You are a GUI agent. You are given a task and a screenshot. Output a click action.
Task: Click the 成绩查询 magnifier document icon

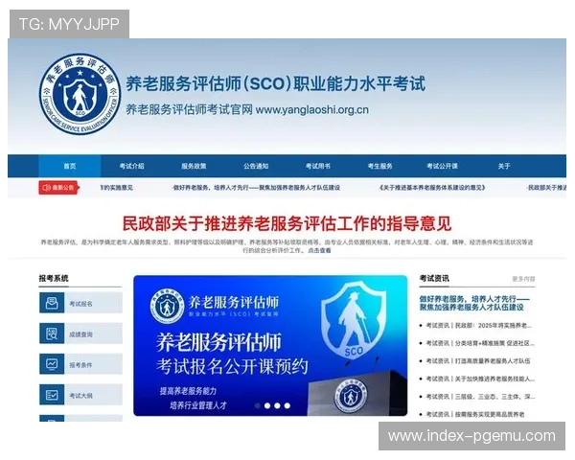coord(52,333)
